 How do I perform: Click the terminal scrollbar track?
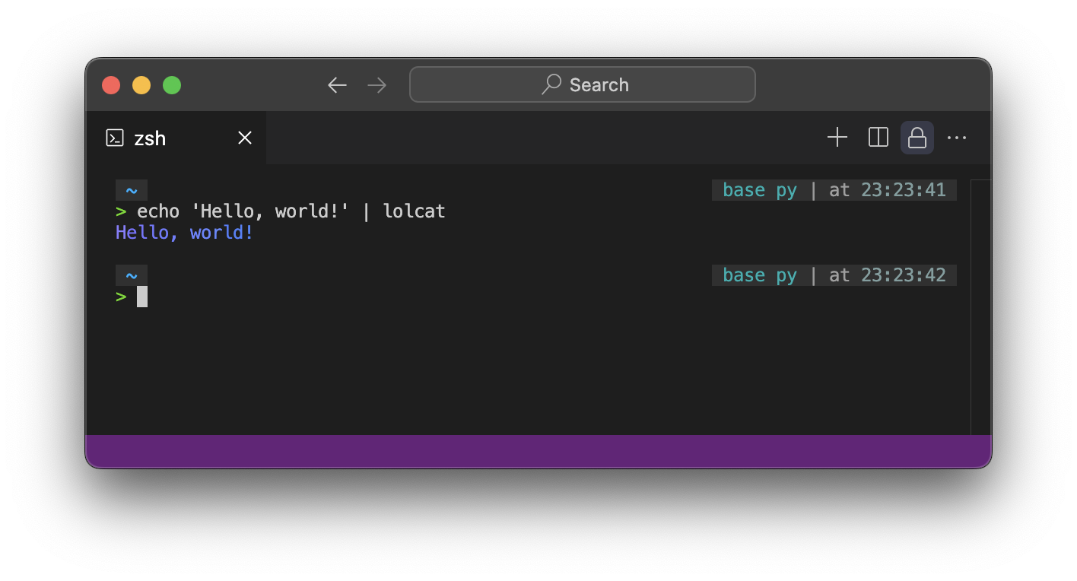click(x=981, y=307)
